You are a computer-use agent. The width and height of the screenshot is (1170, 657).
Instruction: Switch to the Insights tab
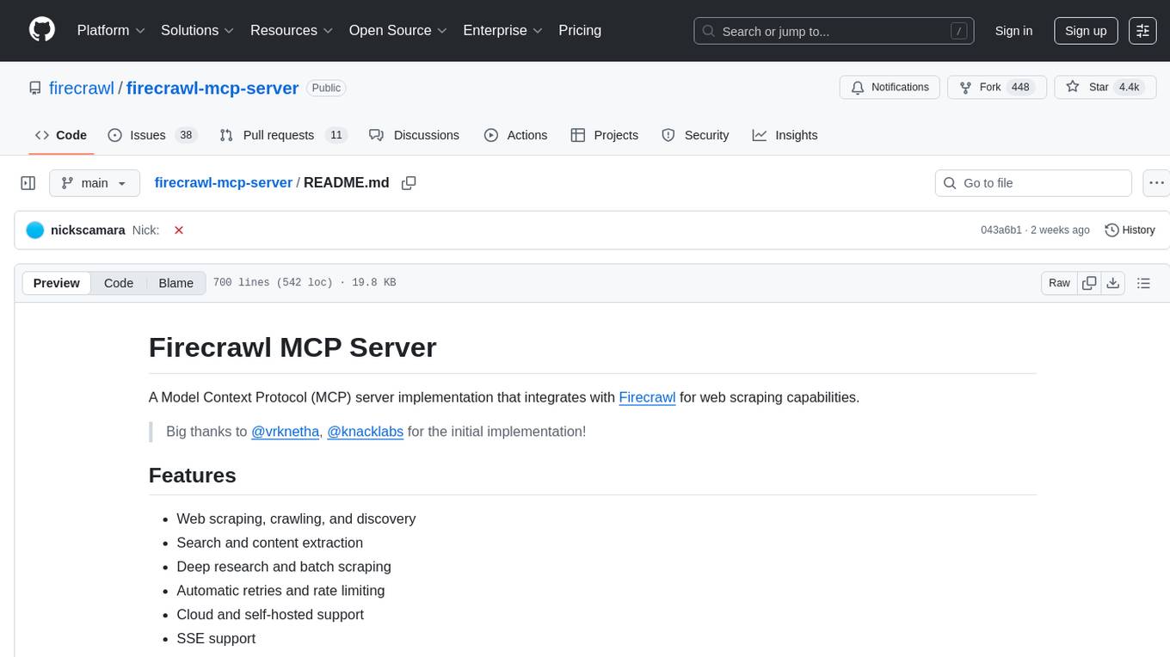[785, 135]
